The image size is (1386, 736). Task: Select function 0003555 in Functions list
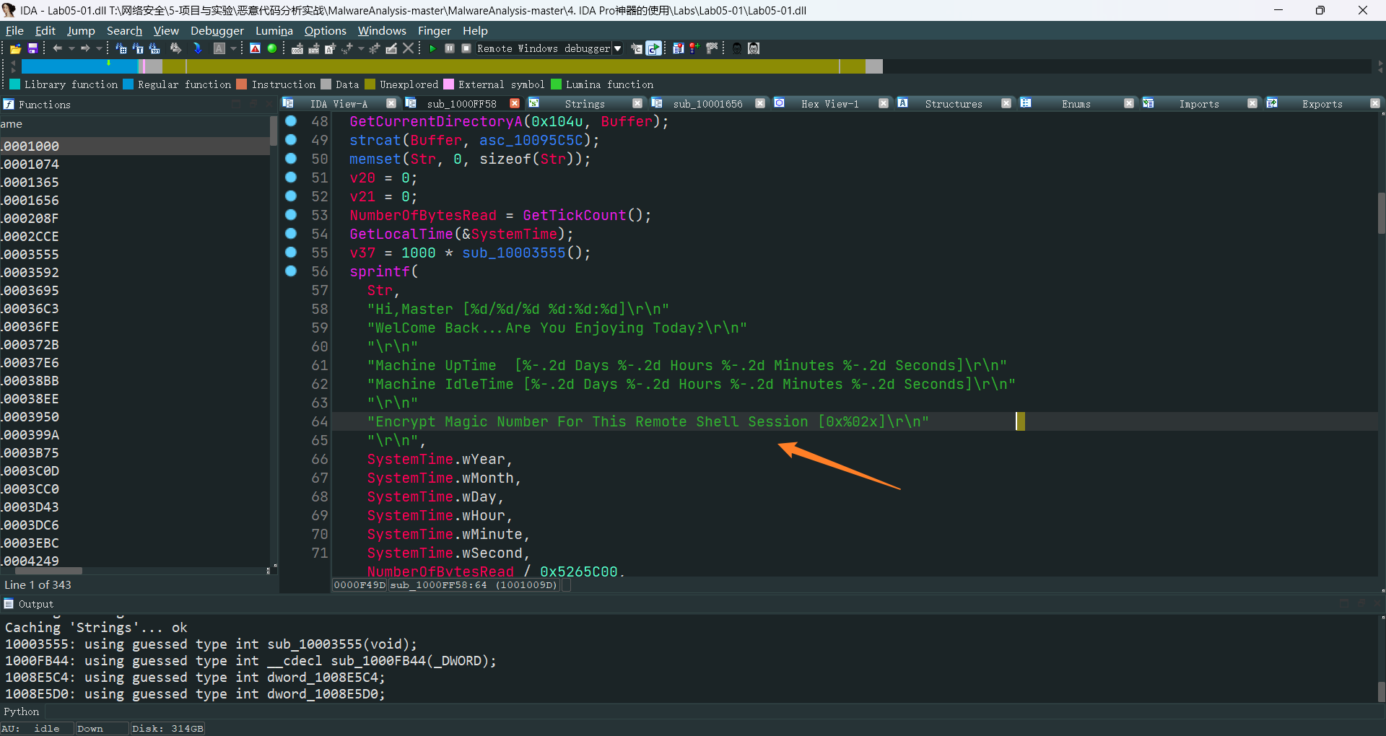tap(135, 254)
